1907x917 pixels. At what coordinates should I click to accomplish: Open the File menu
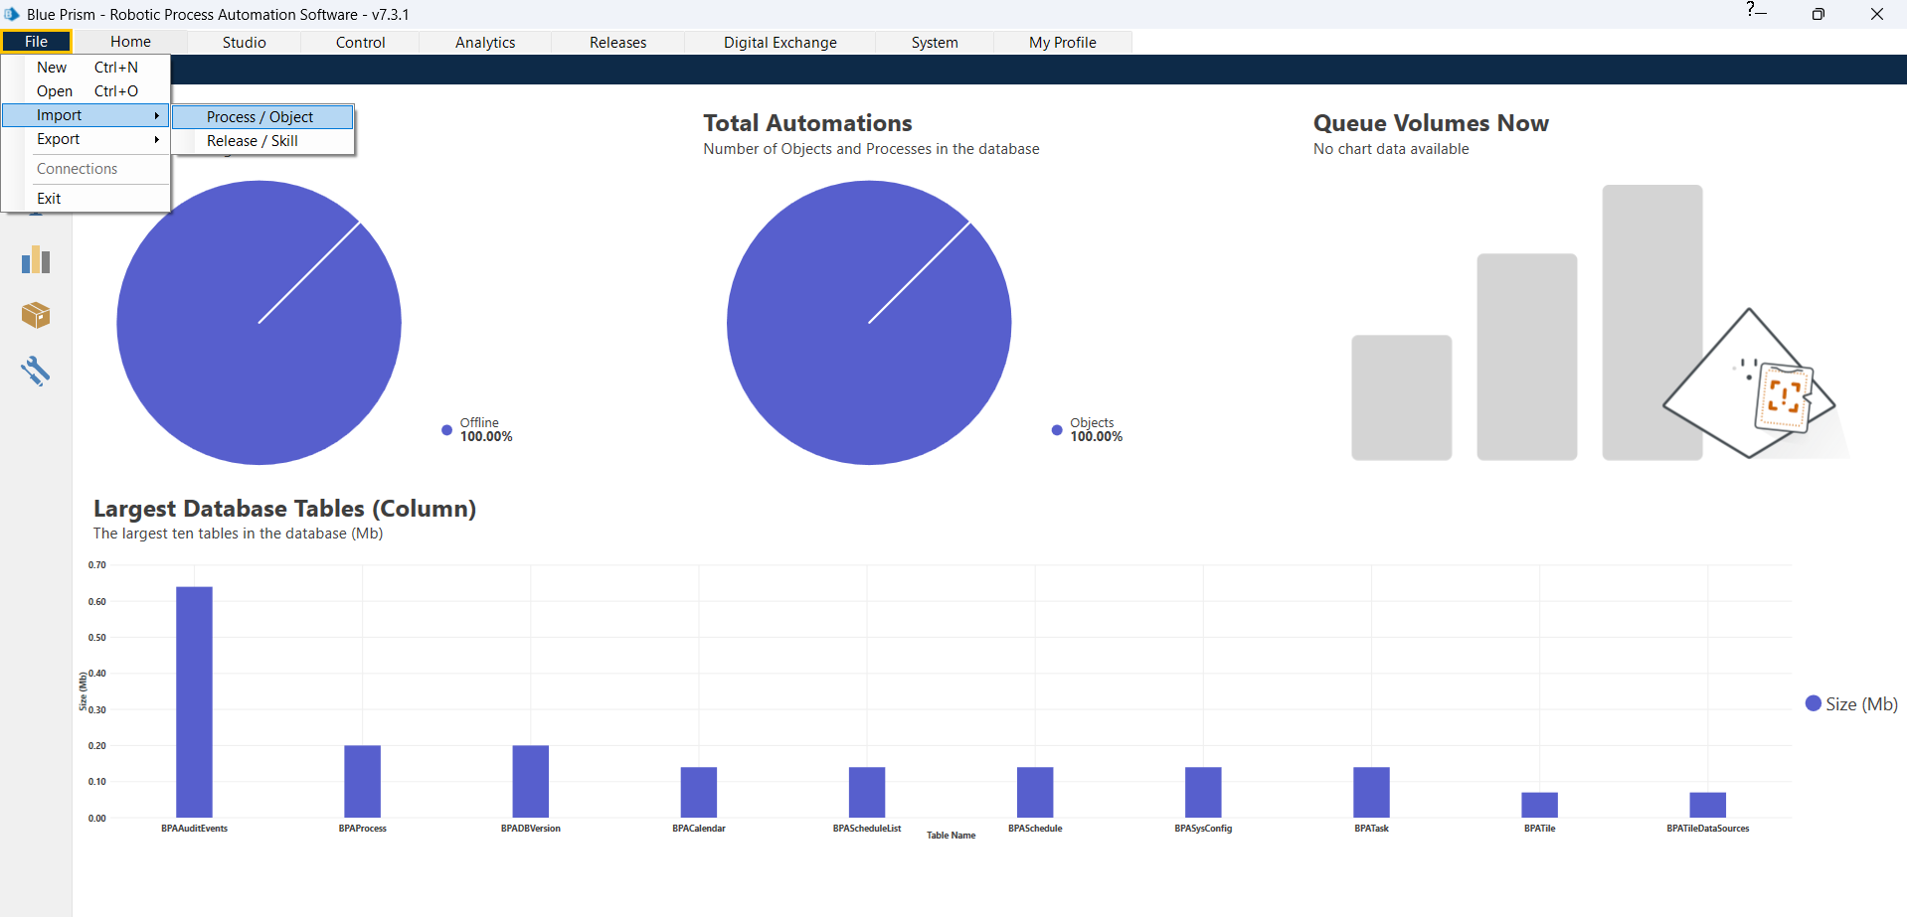(37, 42)
